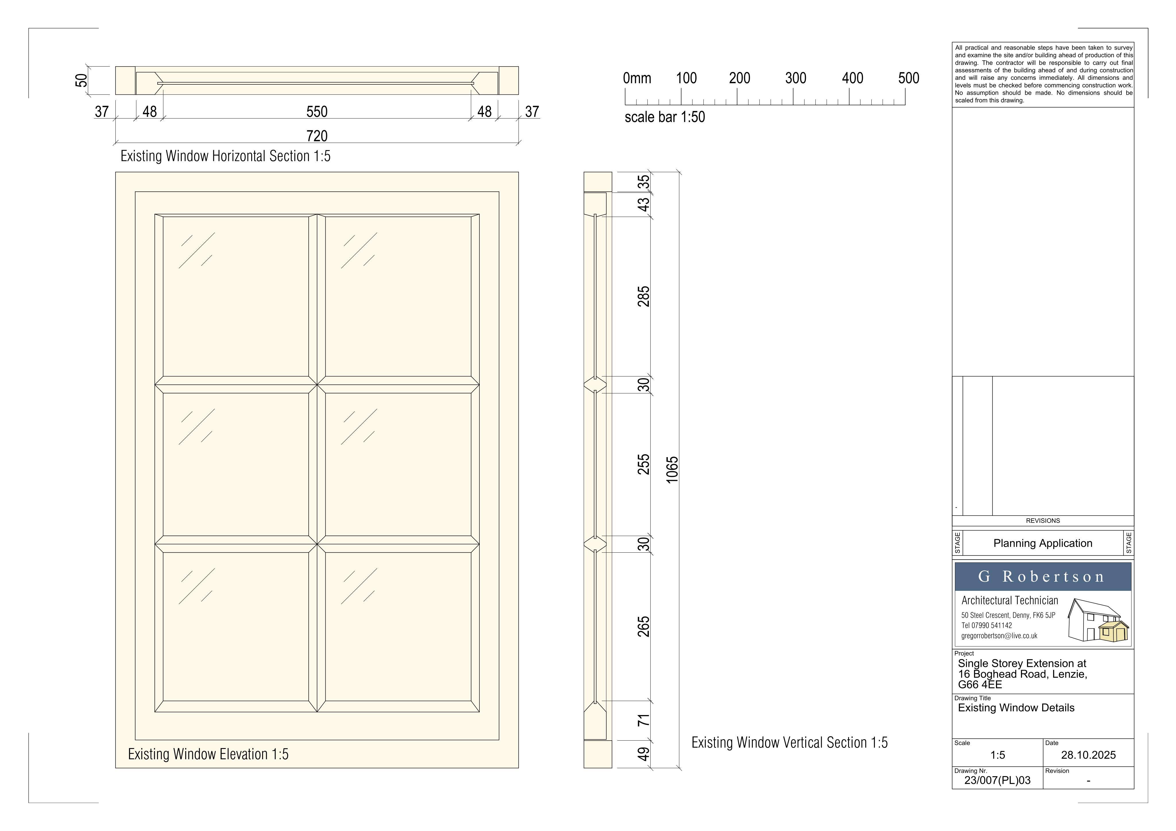Click the 'scale bar 1:50' label
This screenshot has height=831, width=1176.
pos(664,117)
